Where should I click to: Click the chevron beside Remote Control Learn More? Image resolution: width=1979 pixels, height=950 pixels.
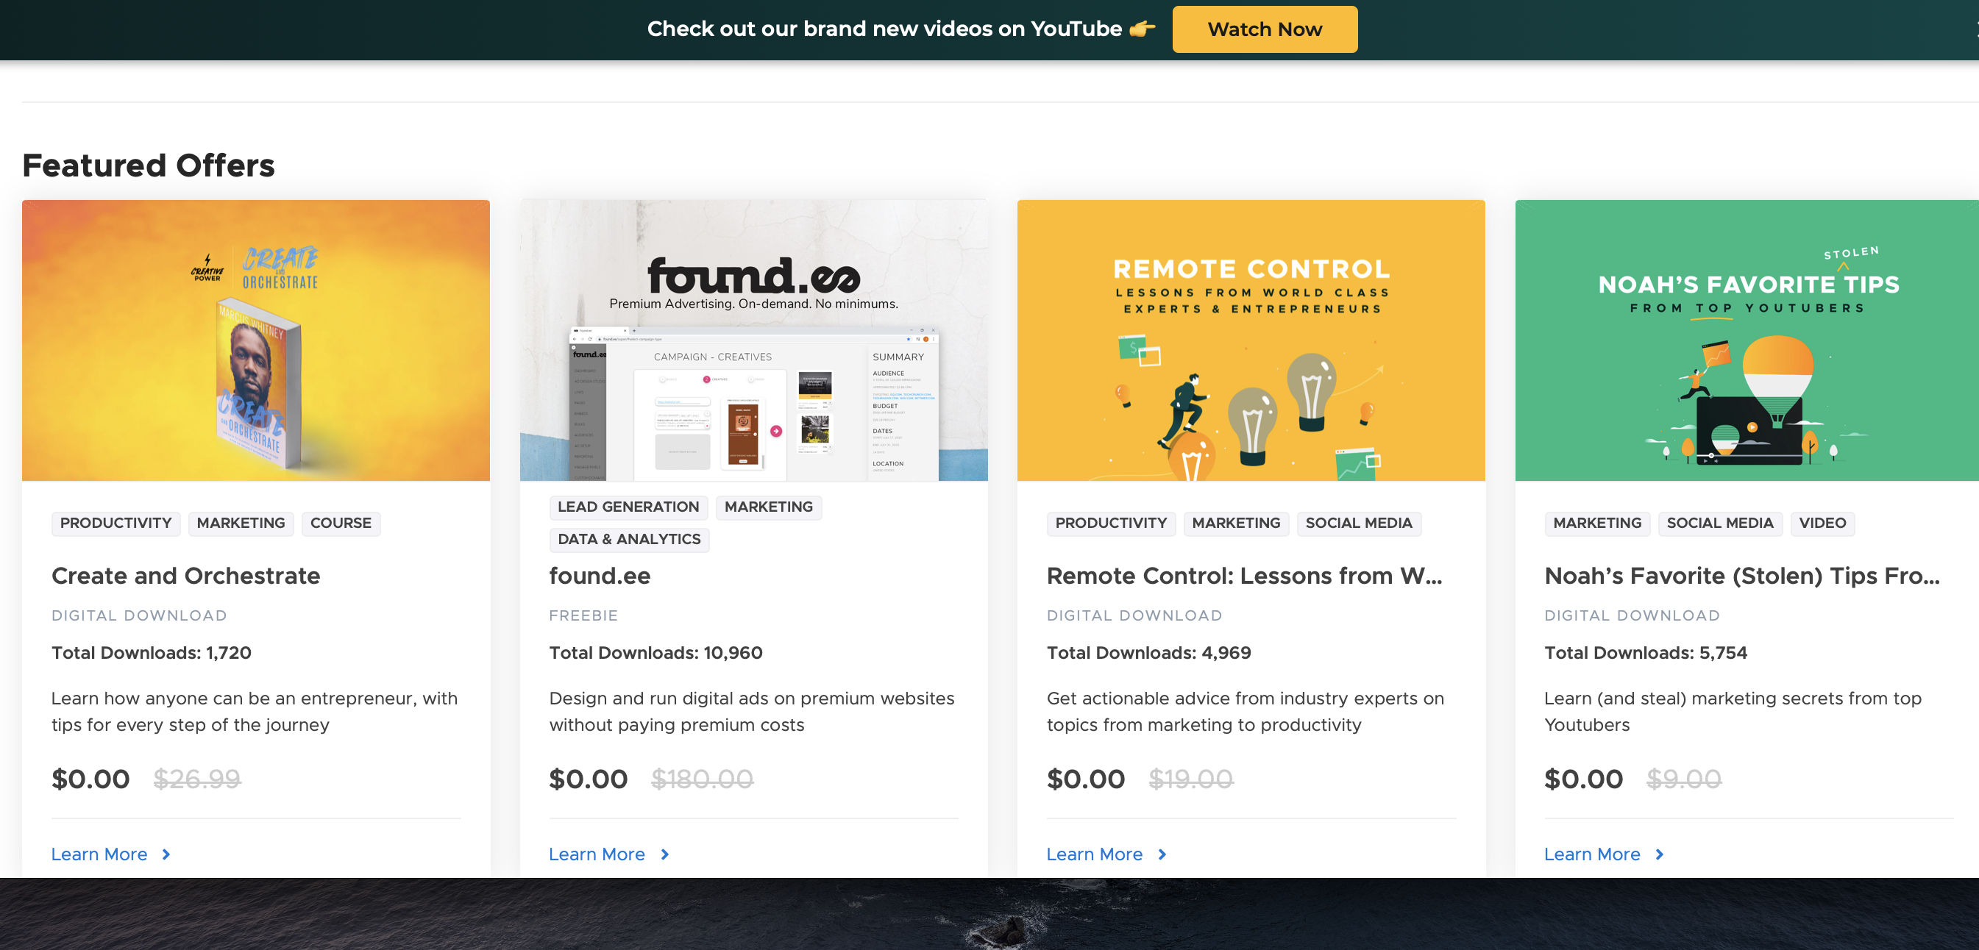pos(1162,854)
